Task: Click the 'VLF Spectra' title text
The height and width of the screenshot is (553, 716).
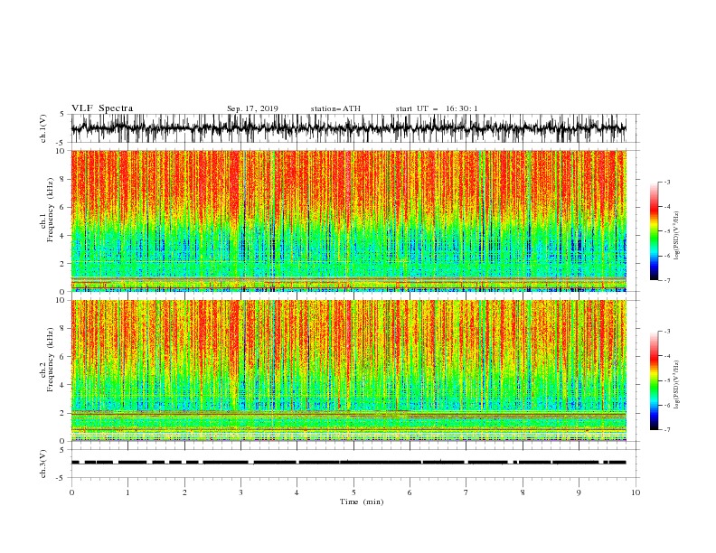Action: (x=102, y=108)
